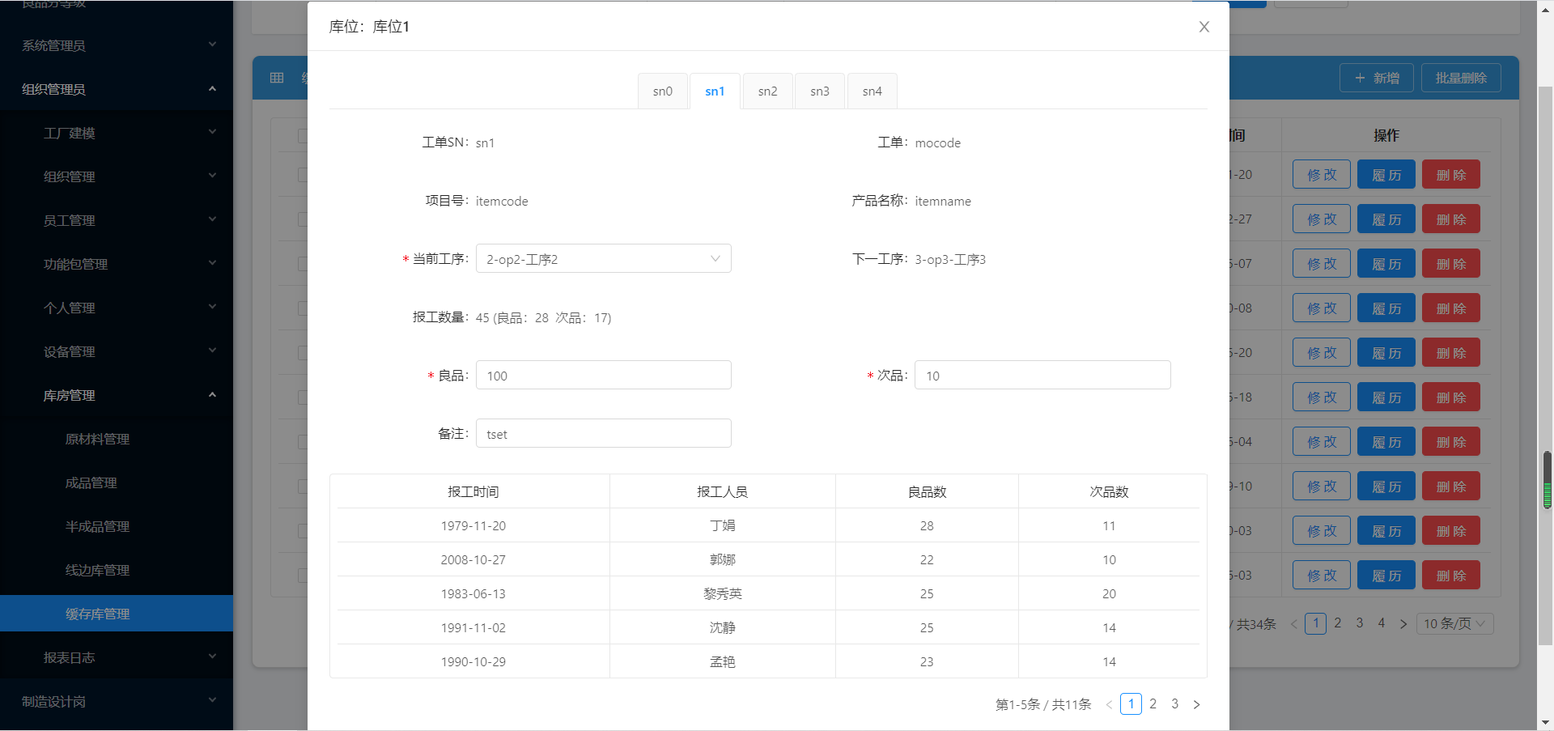
Task: Expand the 制造设计岗 menu
Action: [x=117, y=701]
